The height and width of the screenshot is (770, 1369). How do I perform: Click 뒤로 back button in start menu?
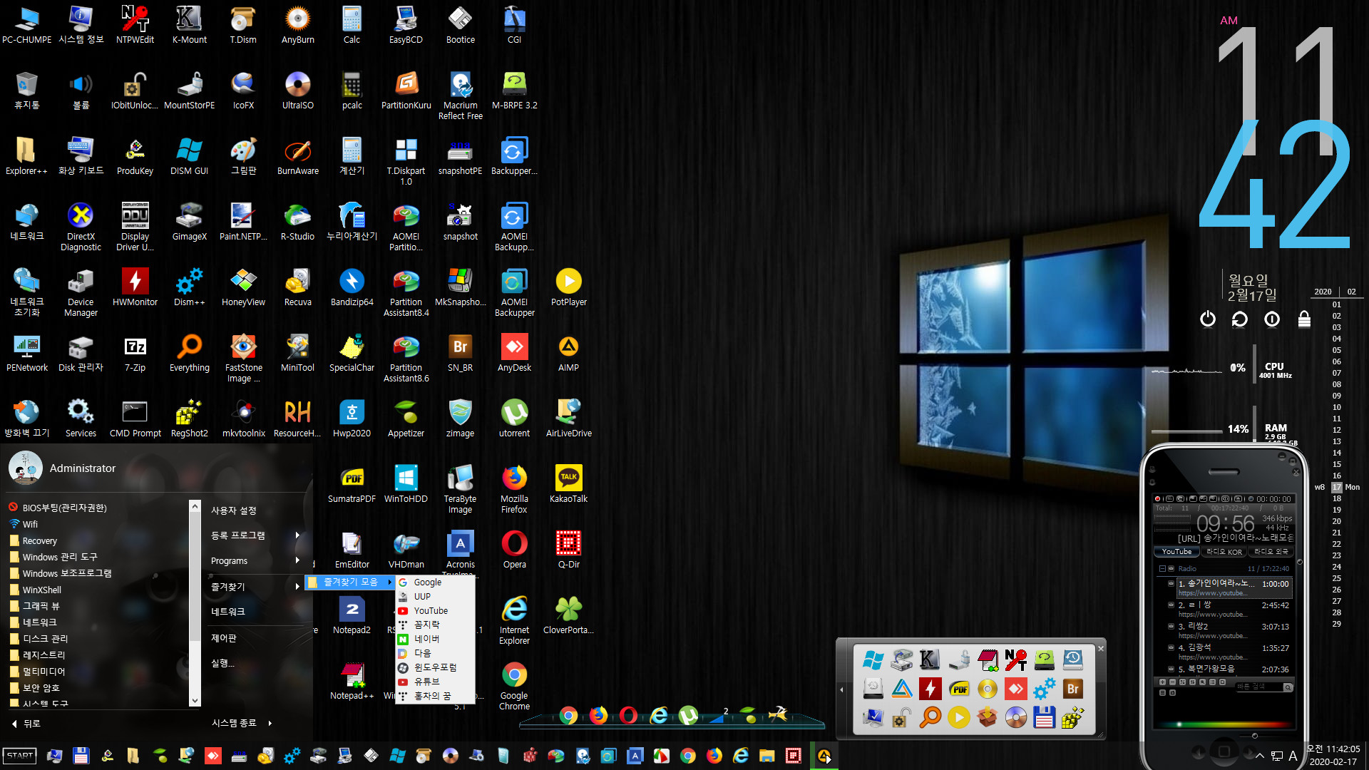click(x=26, y=724)
